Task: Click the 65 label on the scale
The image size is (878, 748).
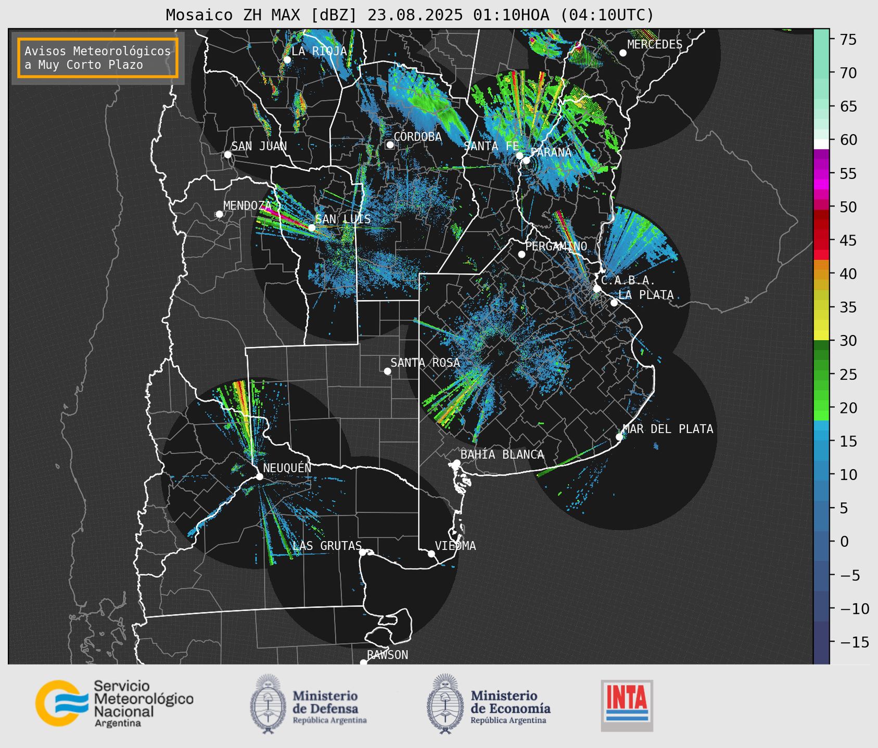Action: 848,107
